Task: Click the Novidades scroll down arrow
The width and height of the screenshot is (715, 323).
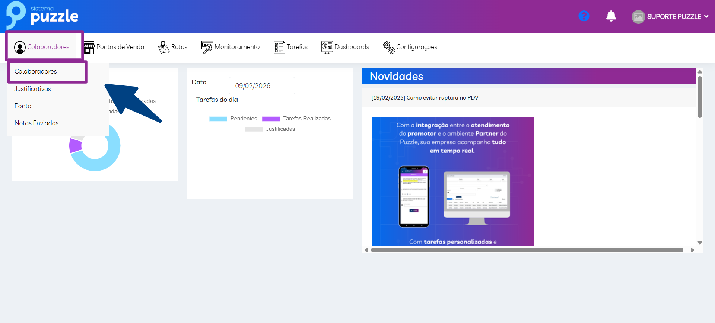Action: (700, 243)
